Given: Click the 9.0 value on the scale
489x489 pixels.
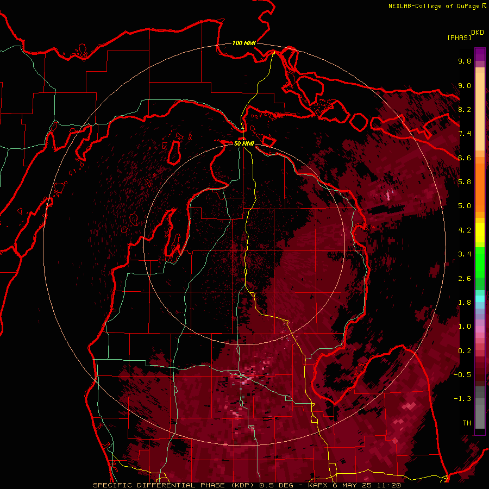Looking at the screenshot, I should pos(465,85).
